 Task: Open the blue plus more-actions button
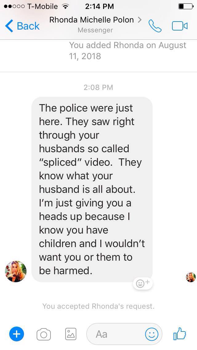click(17, 334)
